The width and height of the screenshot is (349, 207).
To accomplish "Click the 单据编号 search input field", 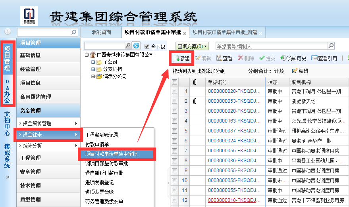I will pos(271,46).
